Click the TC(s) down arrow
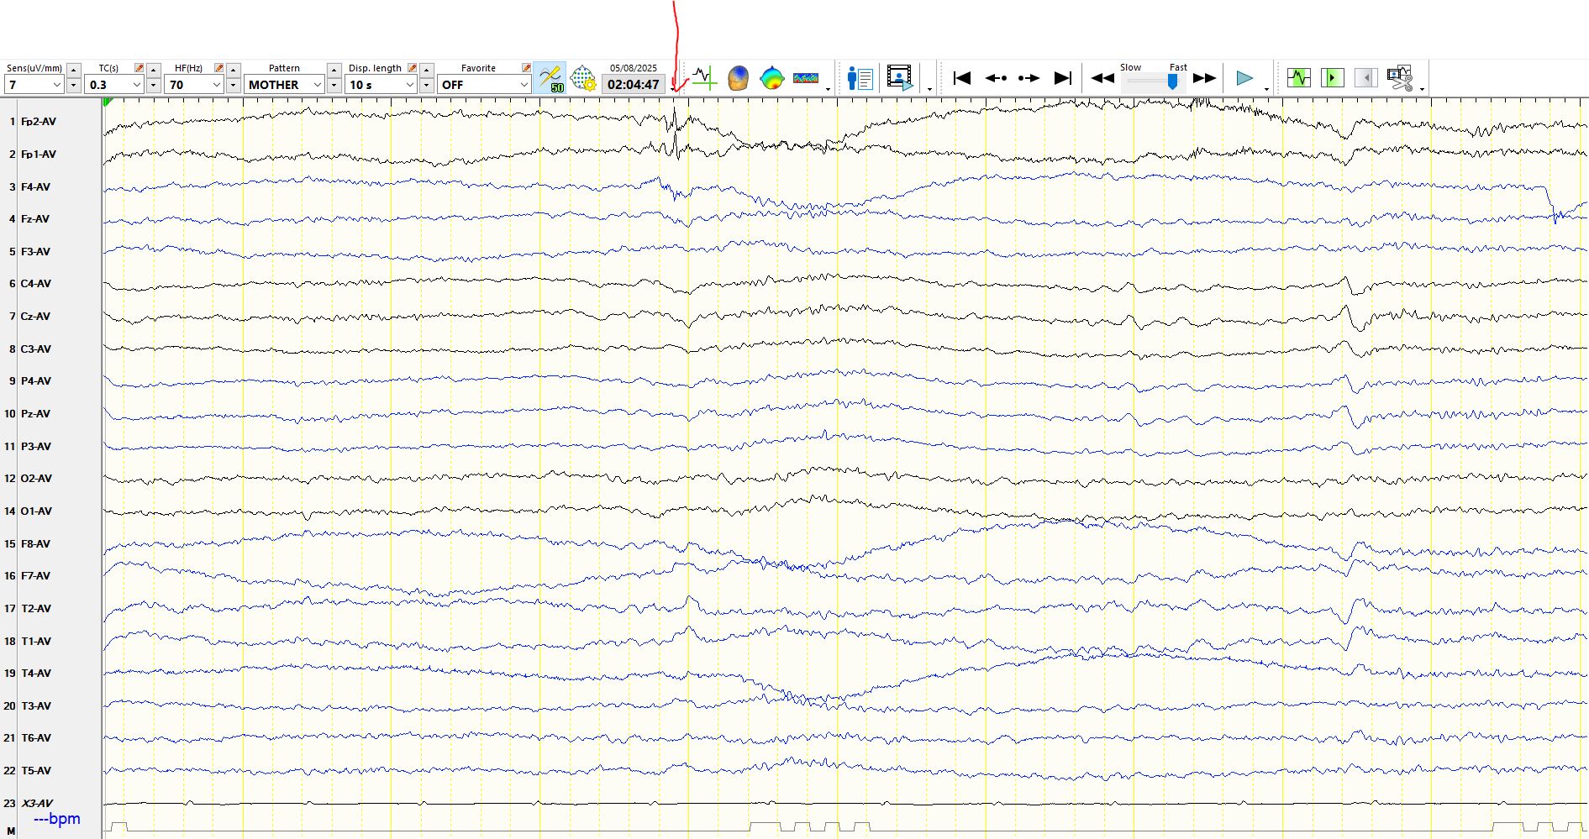The image size is (1589, 839). 154,85
